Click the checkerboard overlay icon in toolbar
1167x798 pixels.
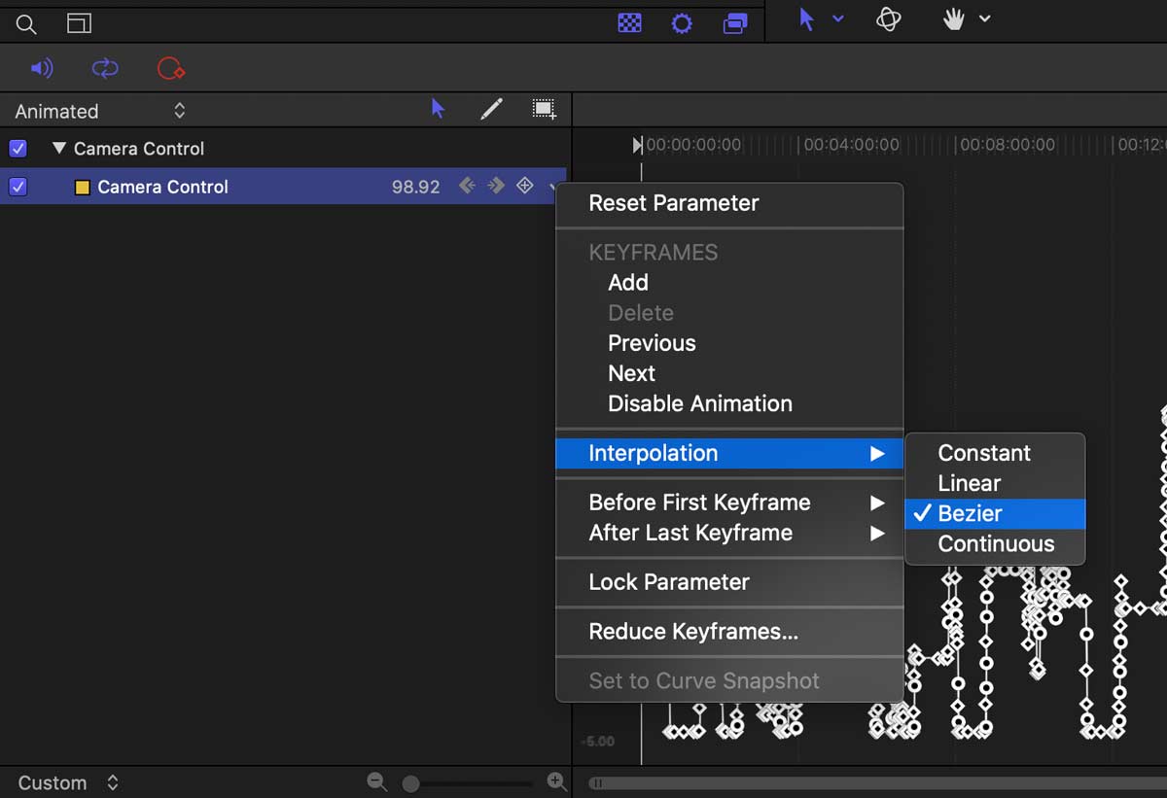click(630, 22)
